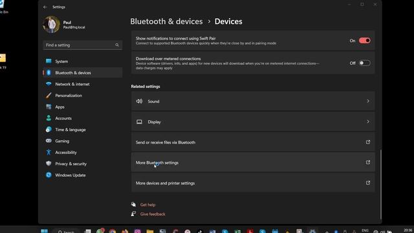
Task: Open Privacy & security settings
Action: point(82,164)
